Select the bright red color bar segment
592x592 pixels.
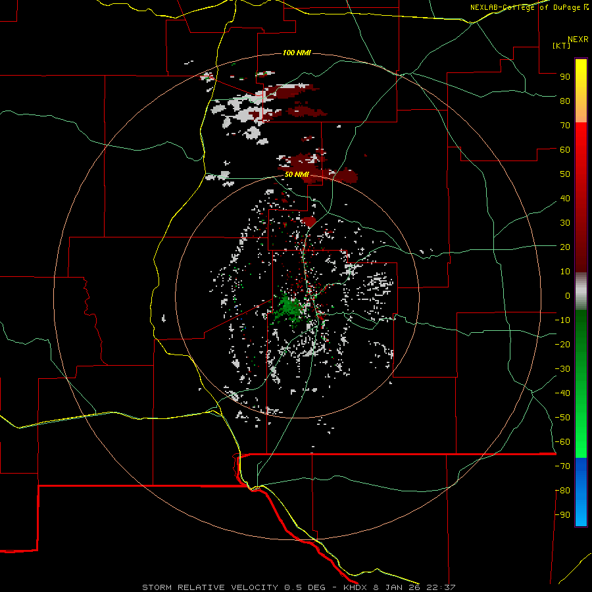pos(581,139)
